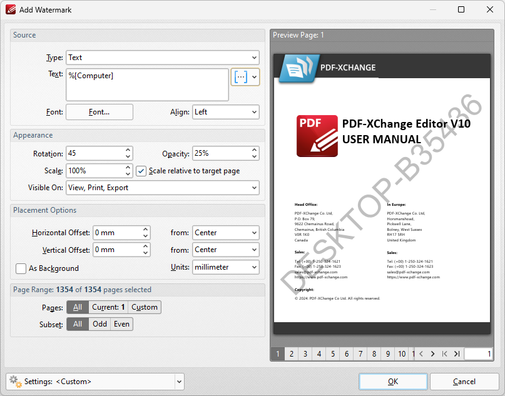Select All pages option
The image size is (505, 396).
(78, 307)
